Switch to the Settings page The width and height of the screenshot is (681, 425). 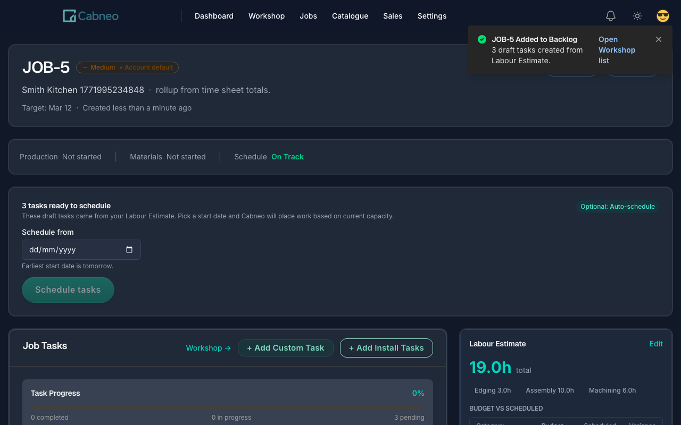(431, 16)
